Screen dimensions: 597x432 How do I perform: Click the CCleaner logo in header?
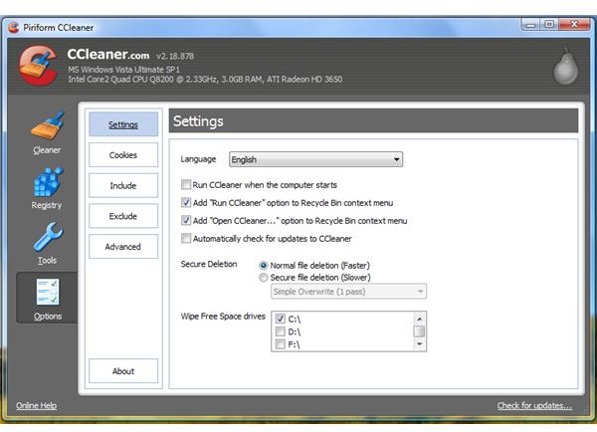point(39,65)
